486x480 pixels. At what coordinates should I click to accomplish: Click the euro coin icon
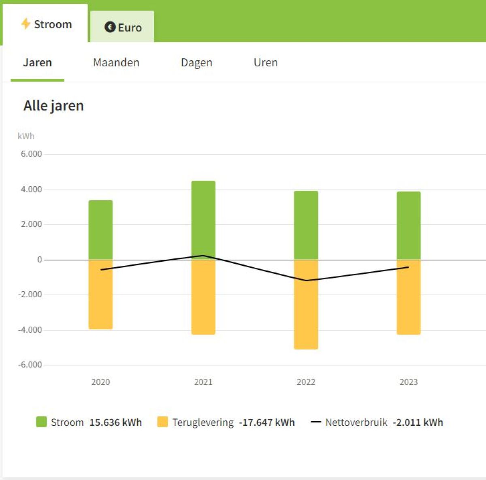coord(110,27)
